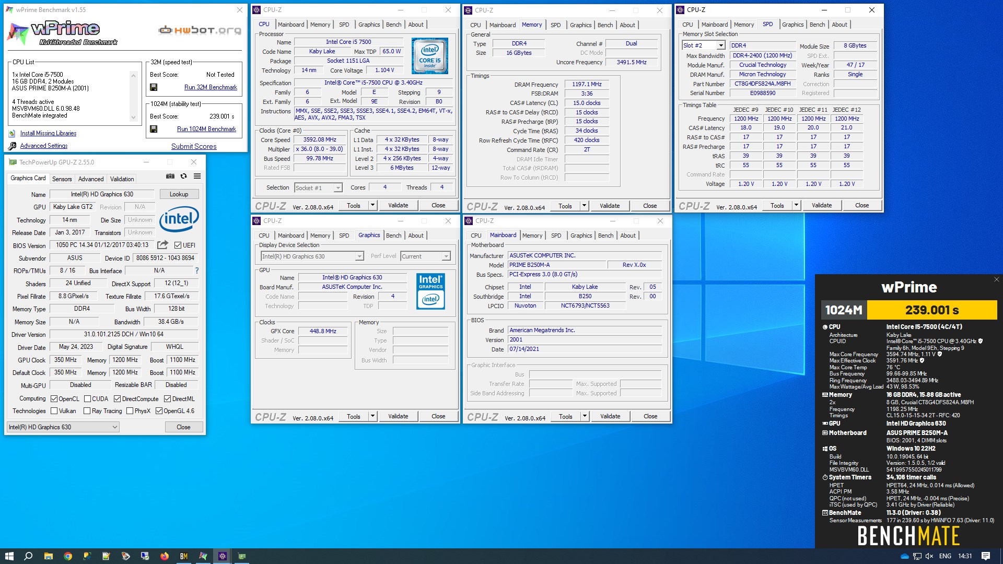Open SPD tab in the Memory CPU-Z window

(x=556, y=25)
